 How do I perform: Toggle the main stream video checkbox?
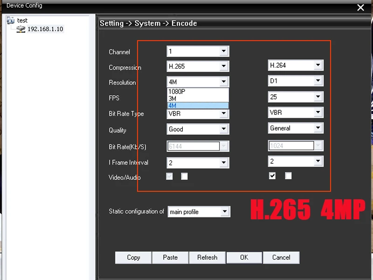(169, 176)
